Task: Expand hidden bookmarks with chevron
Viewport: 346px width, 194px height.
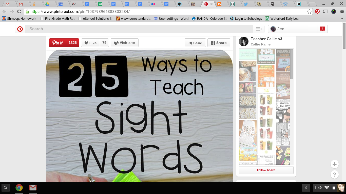Action: point(342,18)
